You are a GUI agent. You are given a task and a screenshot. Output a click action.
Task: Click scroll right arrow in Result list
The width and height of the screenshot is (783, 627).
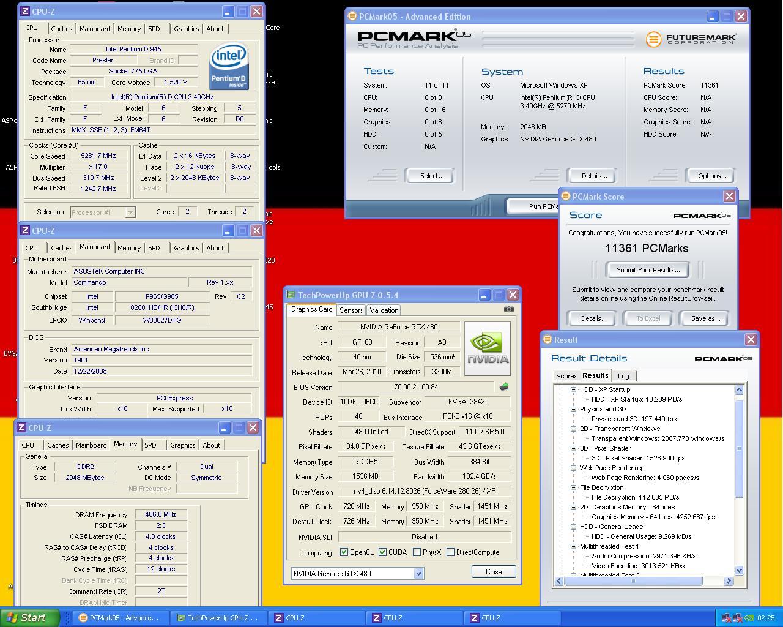click(x=729, y=580)
